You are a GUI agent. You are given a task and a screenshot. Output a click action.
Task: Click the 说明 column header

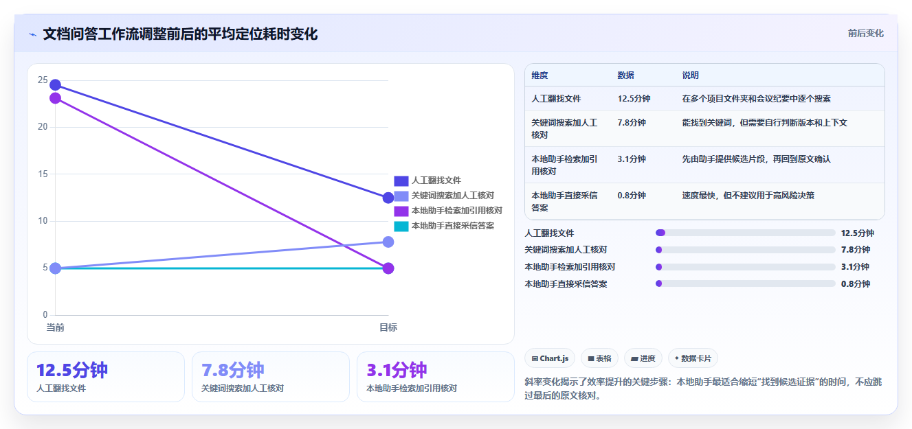tap(691, 76)
